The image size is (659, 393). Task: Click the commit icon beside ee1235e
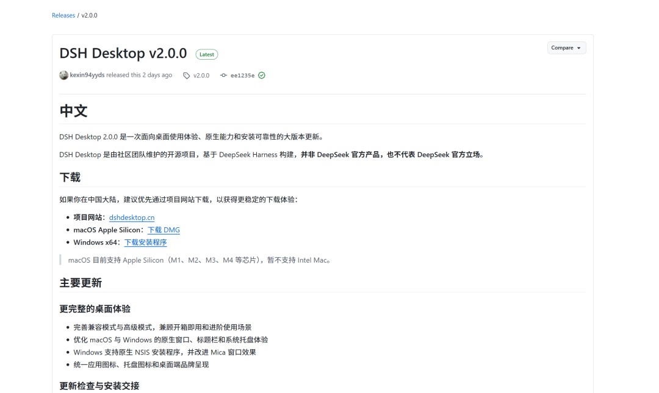[223, 75]
